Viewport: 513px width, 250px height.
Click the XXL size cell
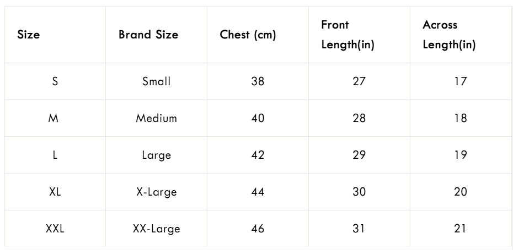point(55,229)
